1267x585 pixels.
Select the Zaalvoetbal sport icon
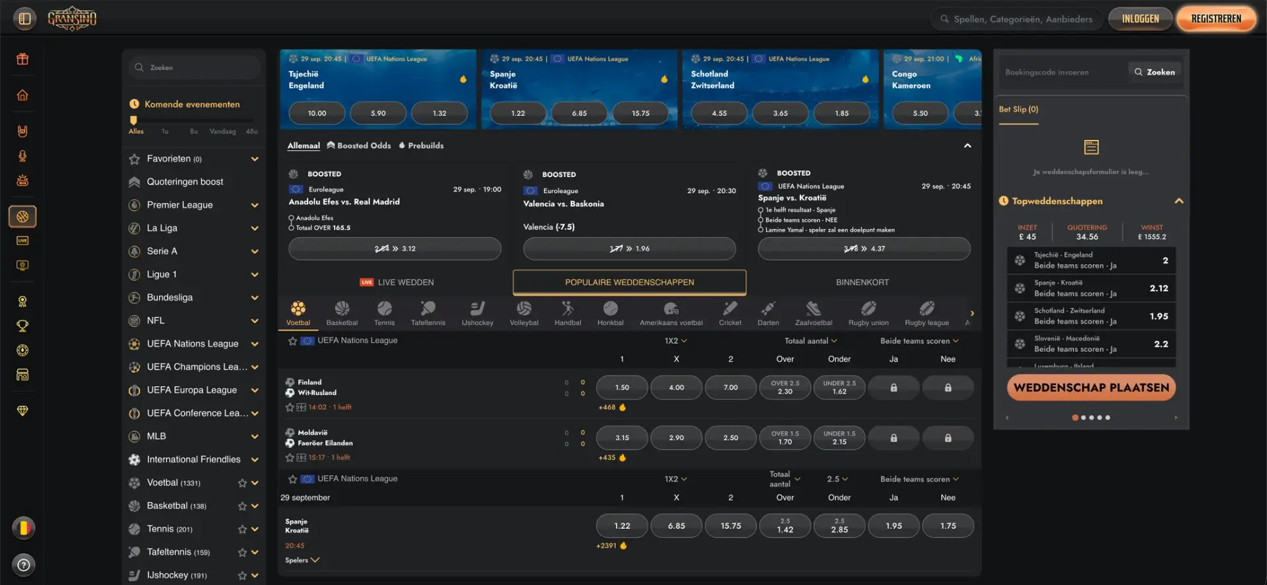point(814,313)
